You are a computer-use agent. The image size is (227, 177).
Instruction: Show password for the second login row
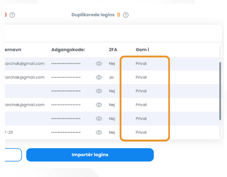99,77
